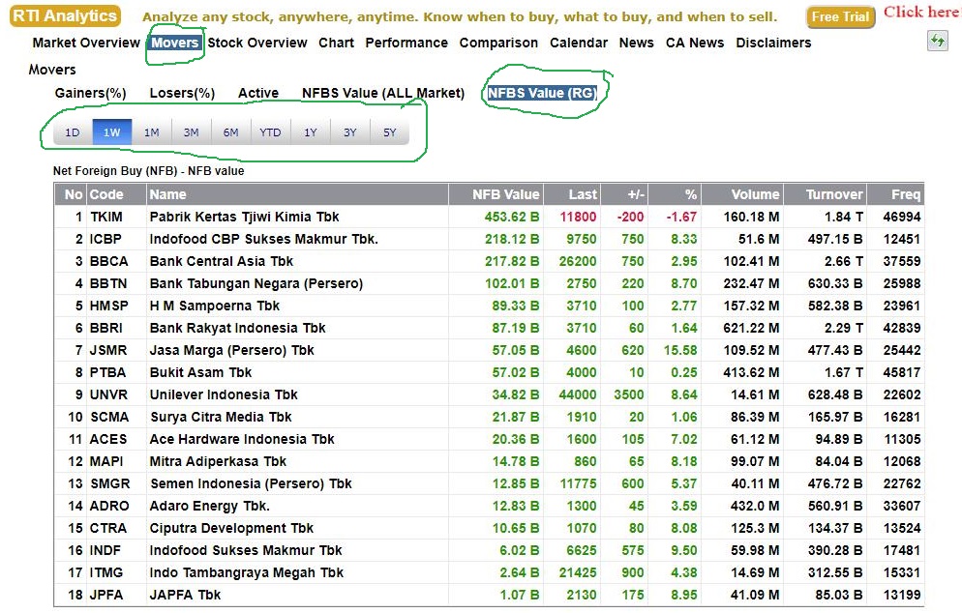Open the Calendar tab

(x=579, y=43)
